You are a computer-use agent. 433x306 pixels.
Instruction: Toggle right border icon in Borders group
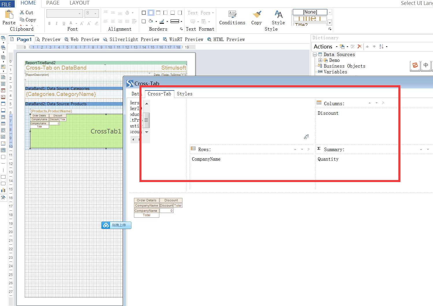(x=180, y=13)
